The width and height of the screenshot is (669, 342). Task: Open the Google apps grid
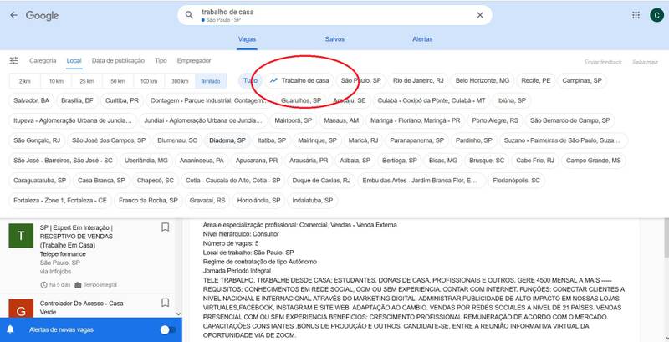coord(636,15)
